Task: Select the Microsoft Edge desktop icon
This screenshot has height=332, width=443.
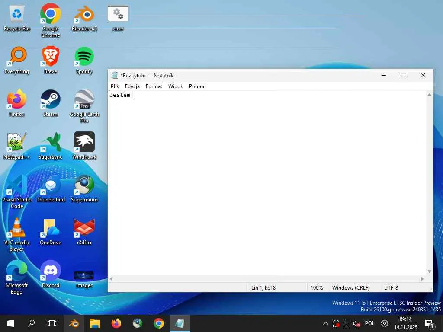Action: [x=17, y=278]
